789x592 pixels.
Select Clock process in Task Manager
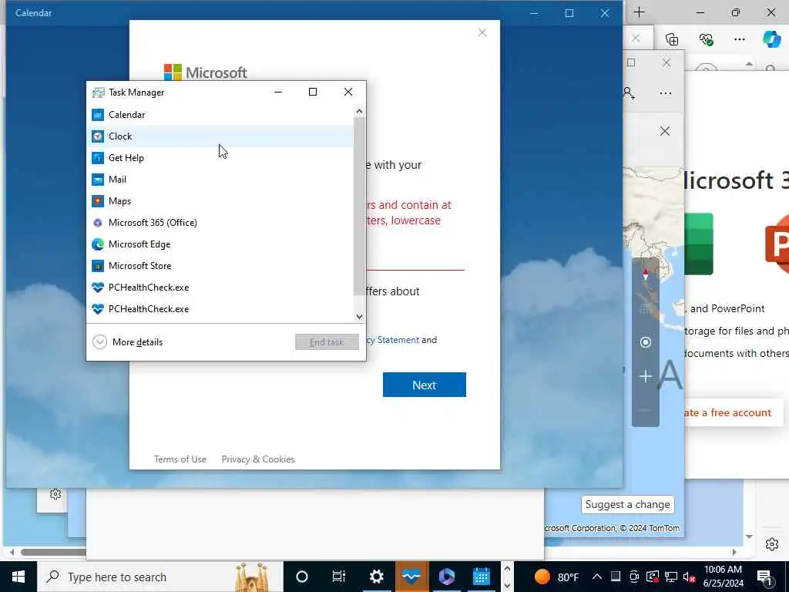pyautogui.click(x=221, y=136)
